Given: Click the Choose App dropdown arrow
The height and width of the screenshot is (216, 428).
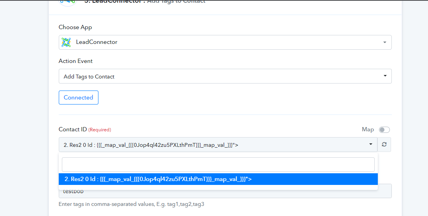Looking at the screenshot, I should click(x=384, y=42).
